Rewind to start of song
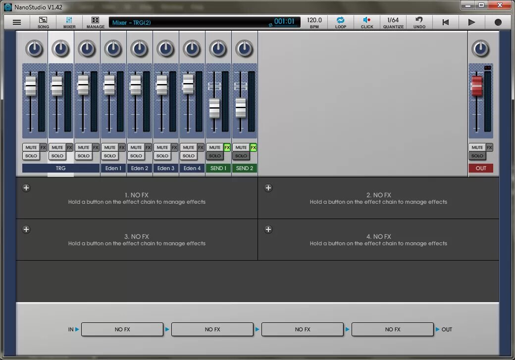The width and height of the screenshot is (515, 360). [445, 22]
